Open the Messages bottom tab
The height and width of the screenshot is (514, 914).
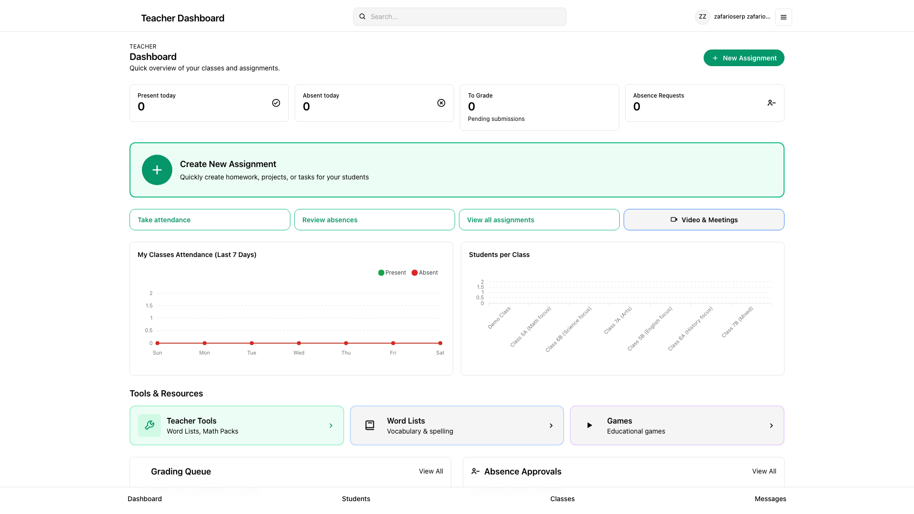click(x=770, y=499)
